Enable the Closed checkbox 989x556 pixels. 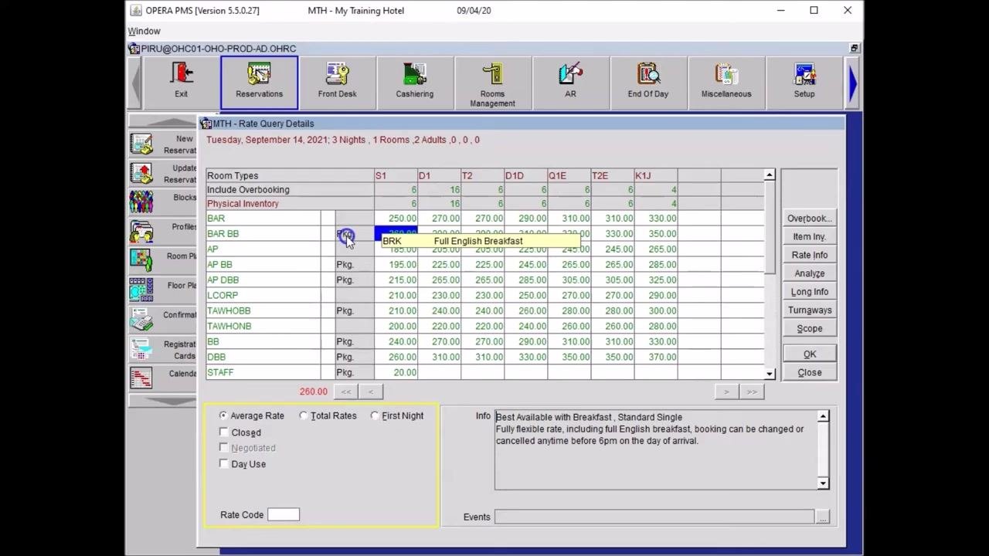point(224,432)
